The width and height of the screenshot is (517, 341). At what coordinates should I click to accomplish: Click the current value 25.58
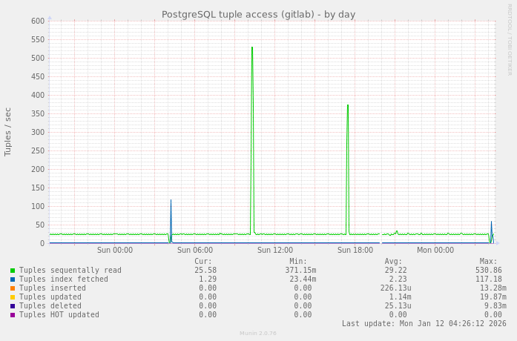click(205, 270)
